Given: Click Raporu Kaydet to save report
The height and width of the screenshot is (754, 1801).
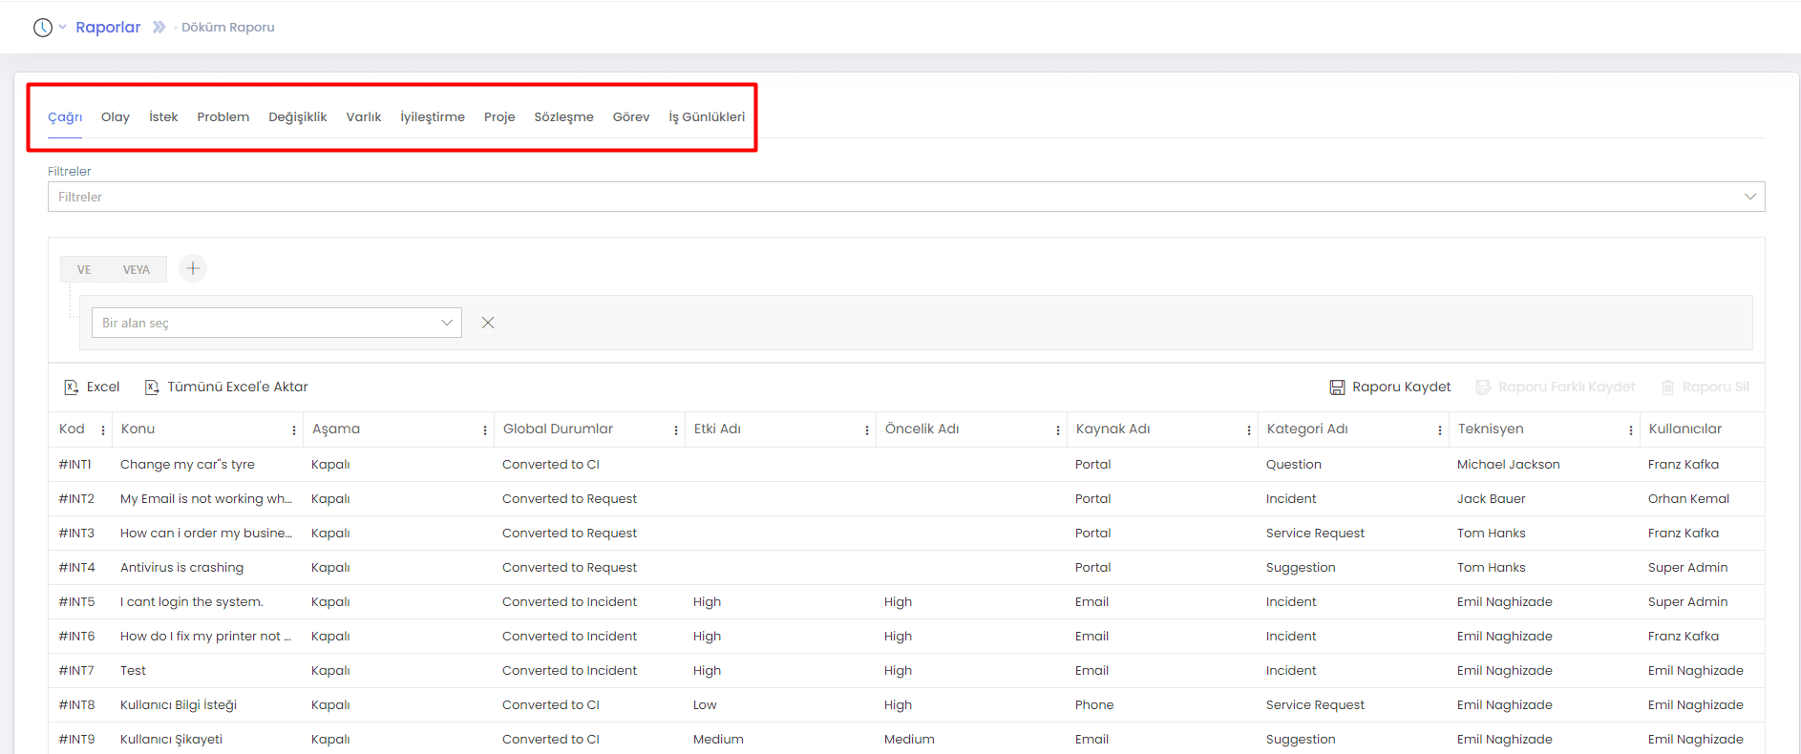Looking at the screenshot, I should click(1390, 387).
